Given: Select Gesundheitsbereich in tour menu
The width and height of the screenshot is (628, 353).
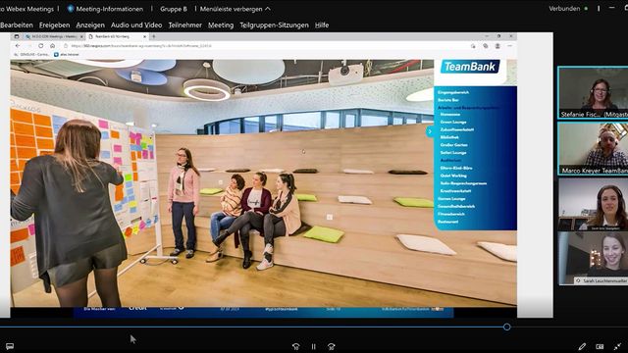Looking at the screenshot, I should tap(456, 207).
